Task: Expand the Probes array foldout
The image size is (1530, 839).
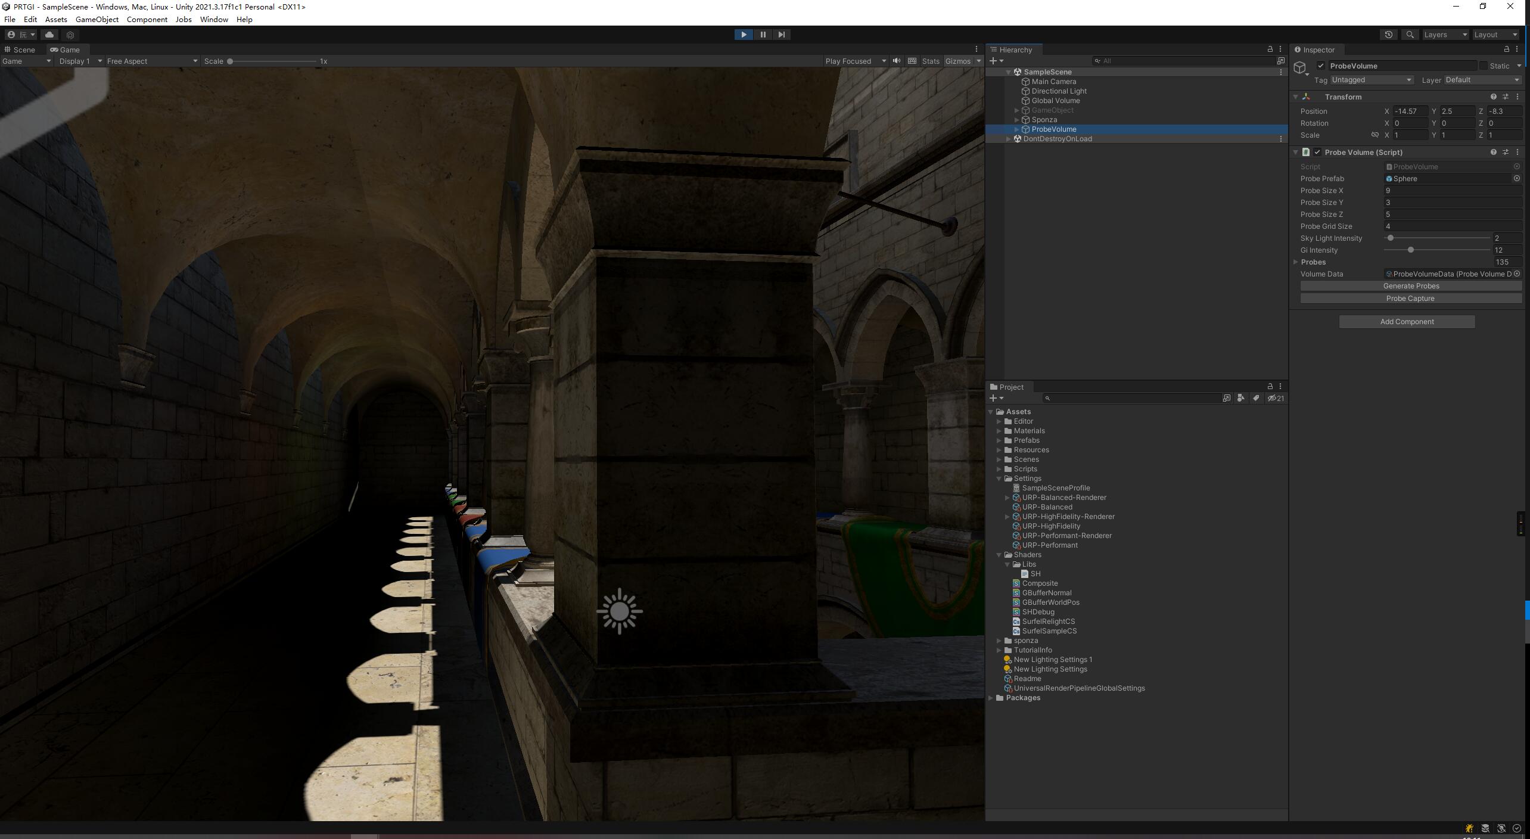Action: pos(1296,262)
